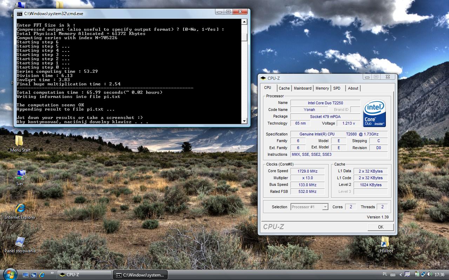Click scroll up arrow in cmd window

[244, 22]
